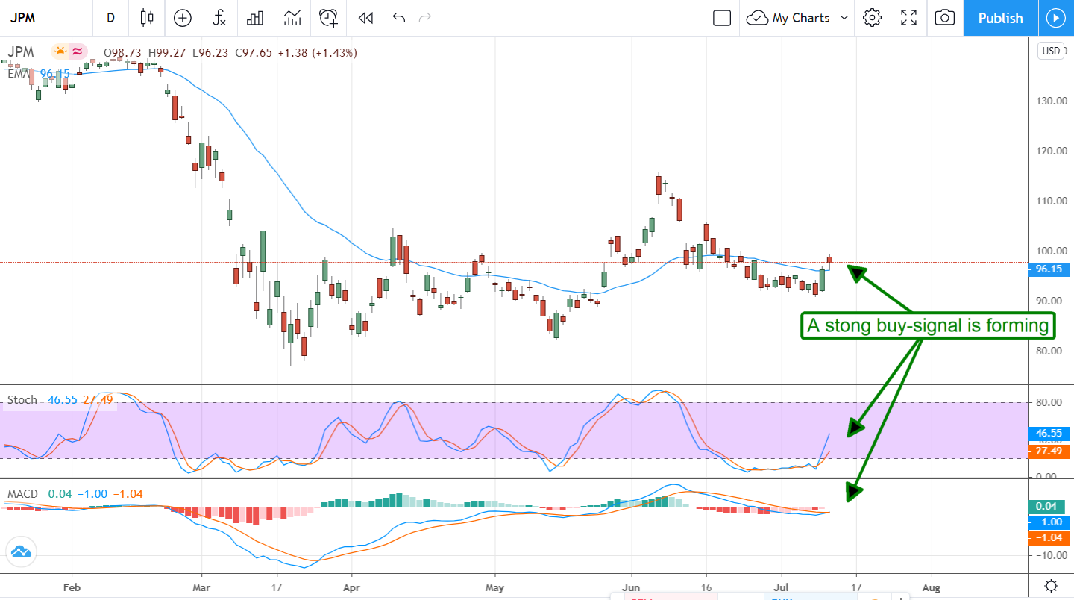The height and width of the screenshot is (600, 1074).
Task: Open the USD currency selector
Action: tap(1050, 51)
